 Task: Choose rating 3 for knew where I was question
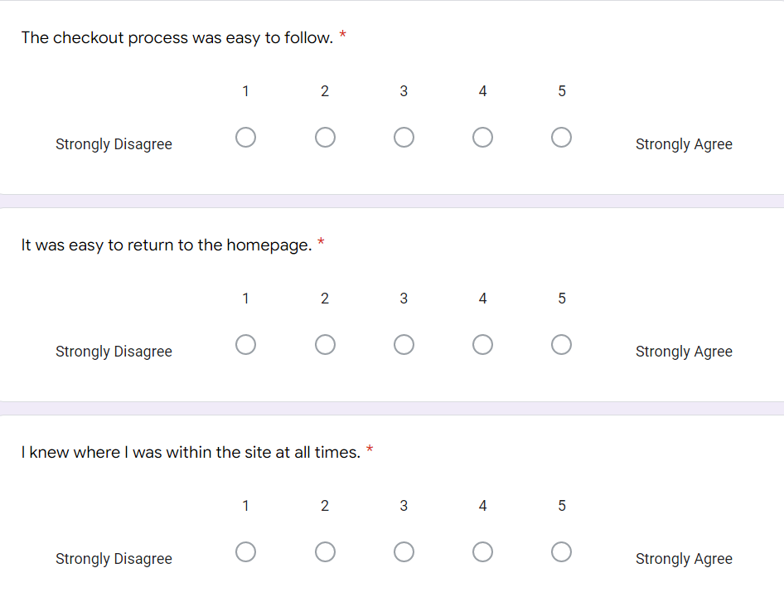(404, 552)
